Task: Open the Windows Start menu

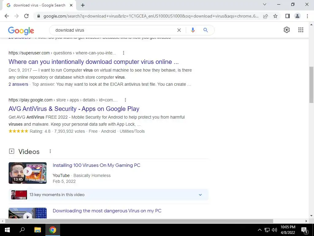Action: [x=7, y=230]
